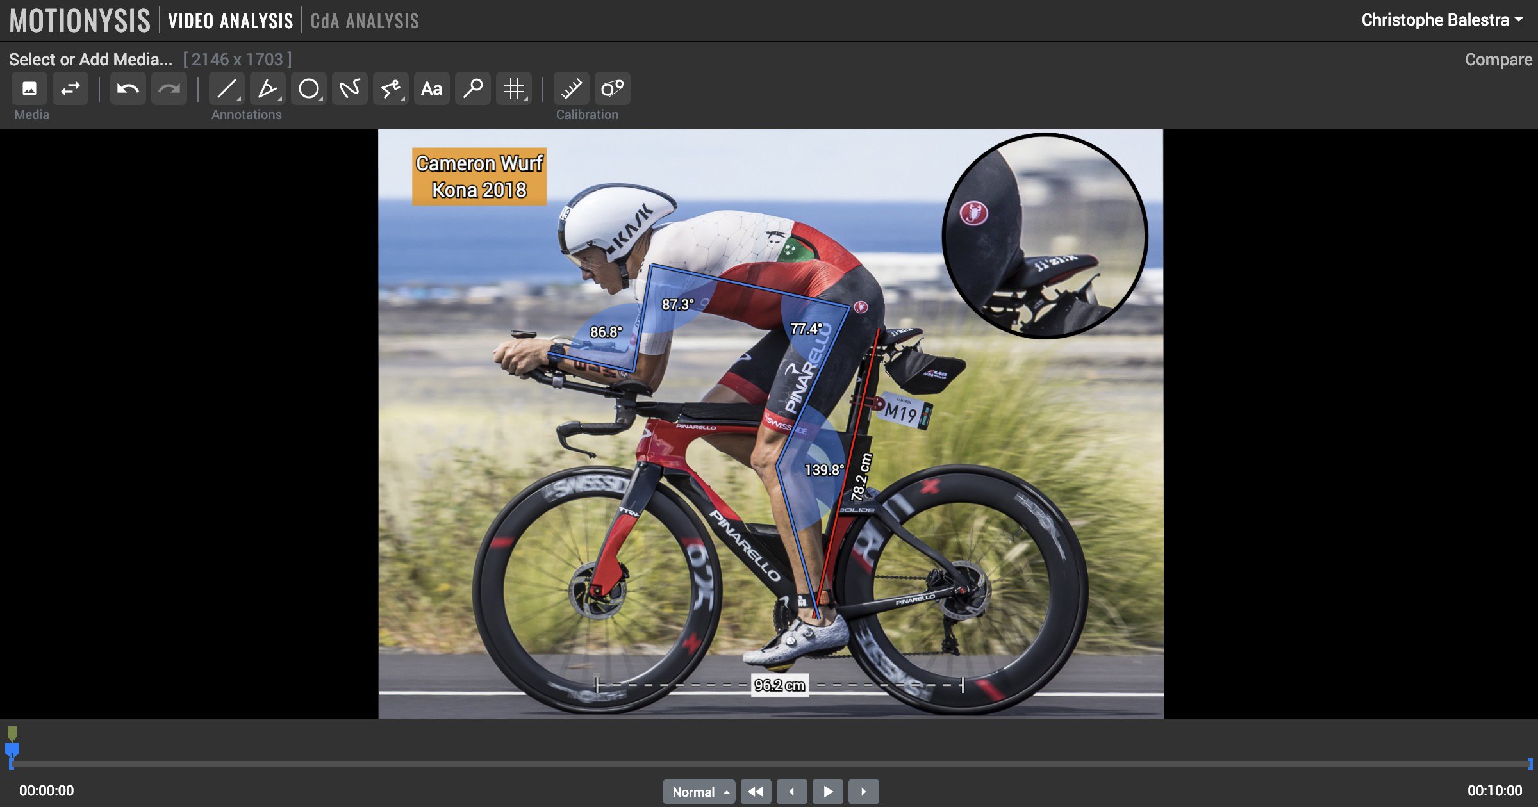Click the olive timeline start marker

[x=12, y=733]
